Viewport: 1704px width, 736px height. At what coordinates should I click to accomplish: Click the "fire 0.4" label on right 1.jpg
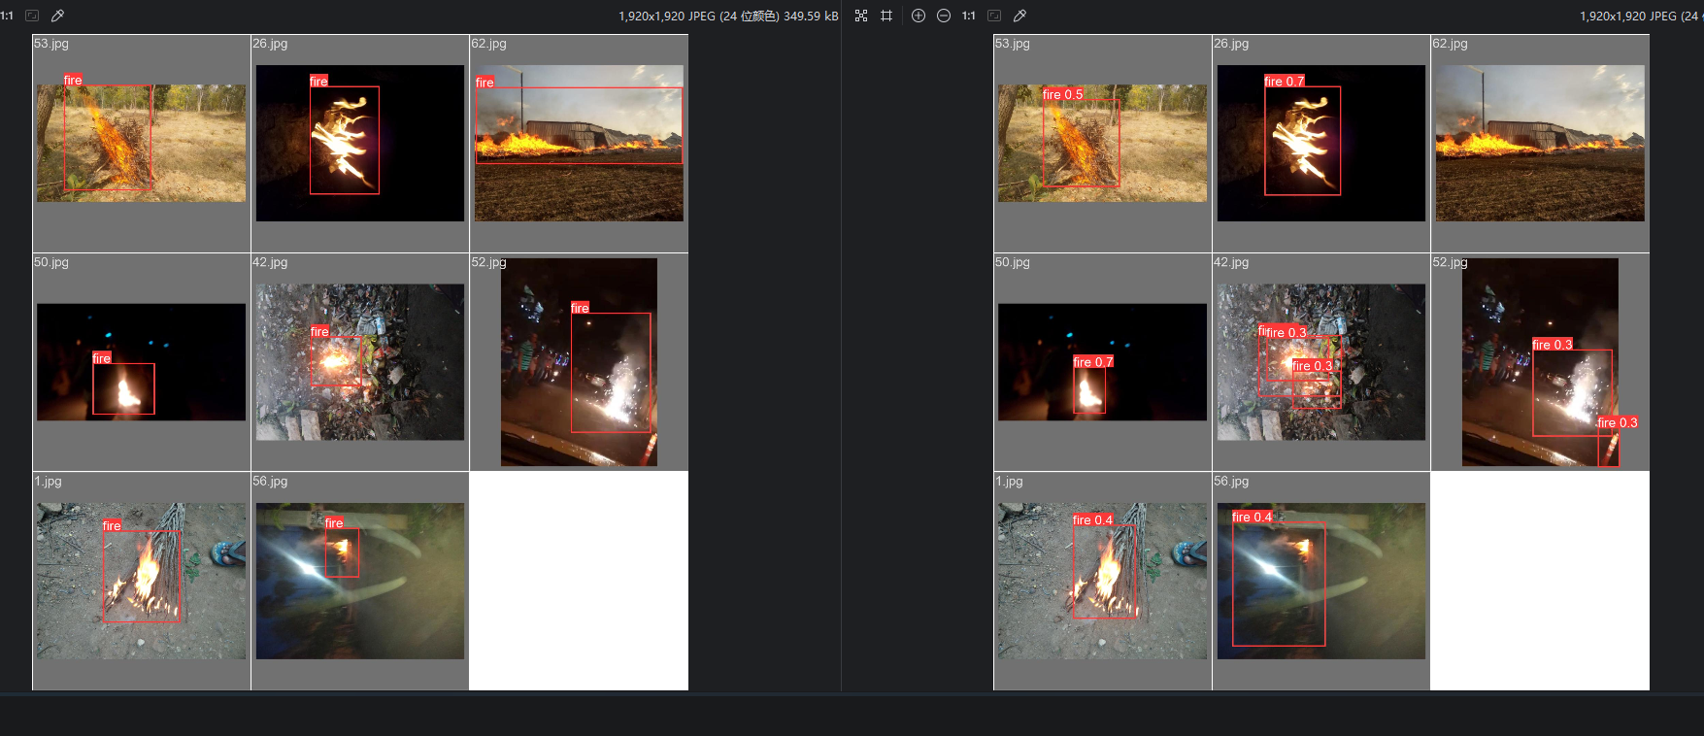[1093, 520]
